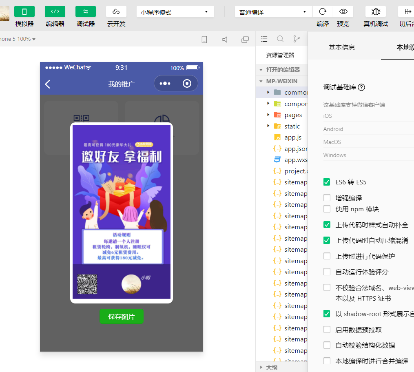Click help question mark beside 调试基础库
Image resolution: width=414 pixels, height=372 pixels.
tap(361, 87)
